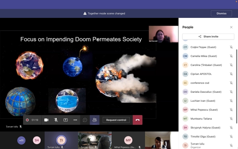Image resolution: width=238 pixels, height=149 pixels.
Task: Toggle the microphone in the meeting toolbar
Action: [56, 120]
